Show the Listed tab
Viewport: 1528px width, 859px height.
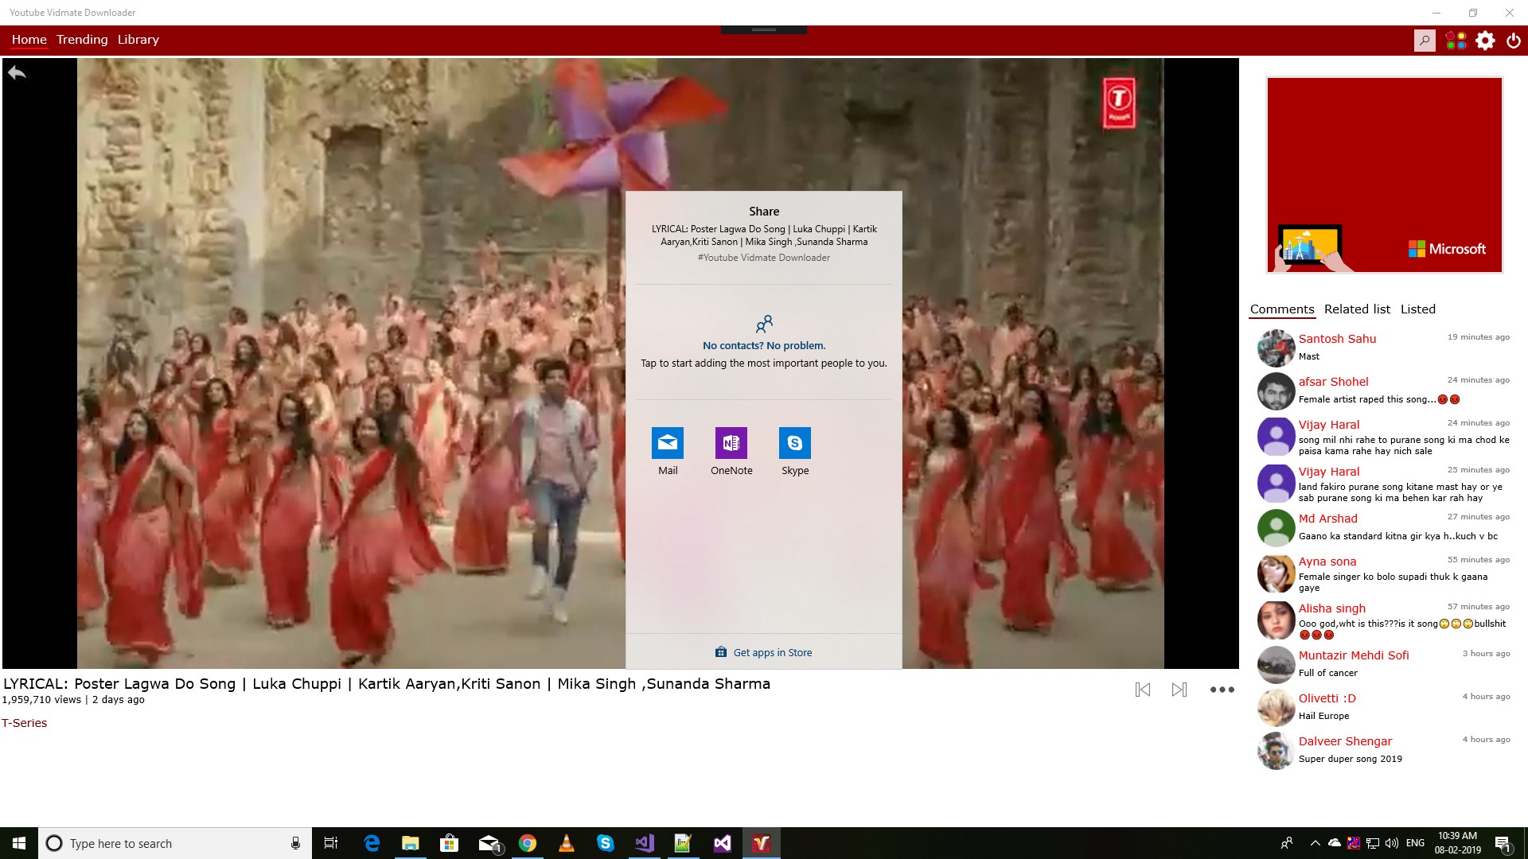click(1417, 309)
